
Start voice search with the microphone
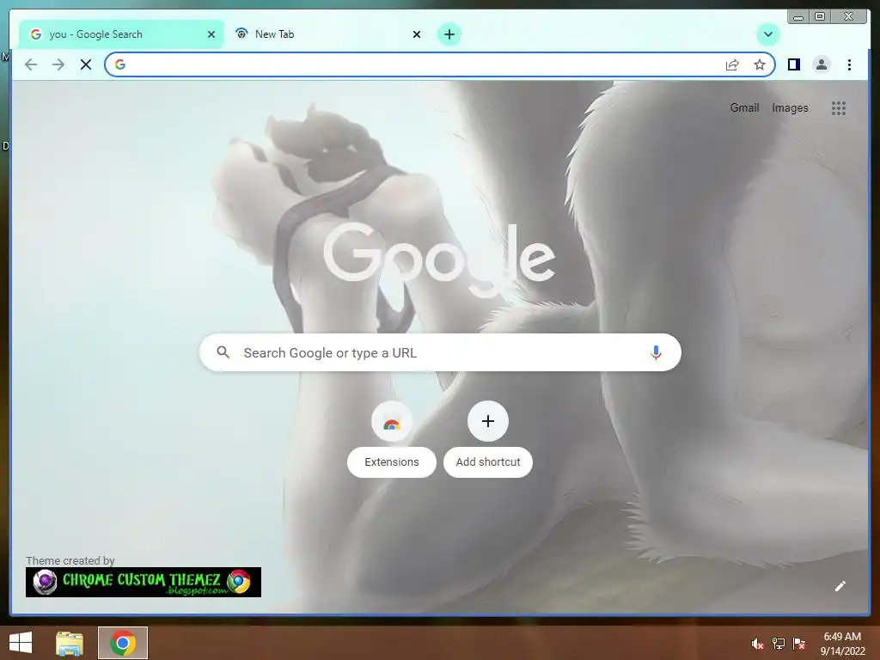[656, 352]
